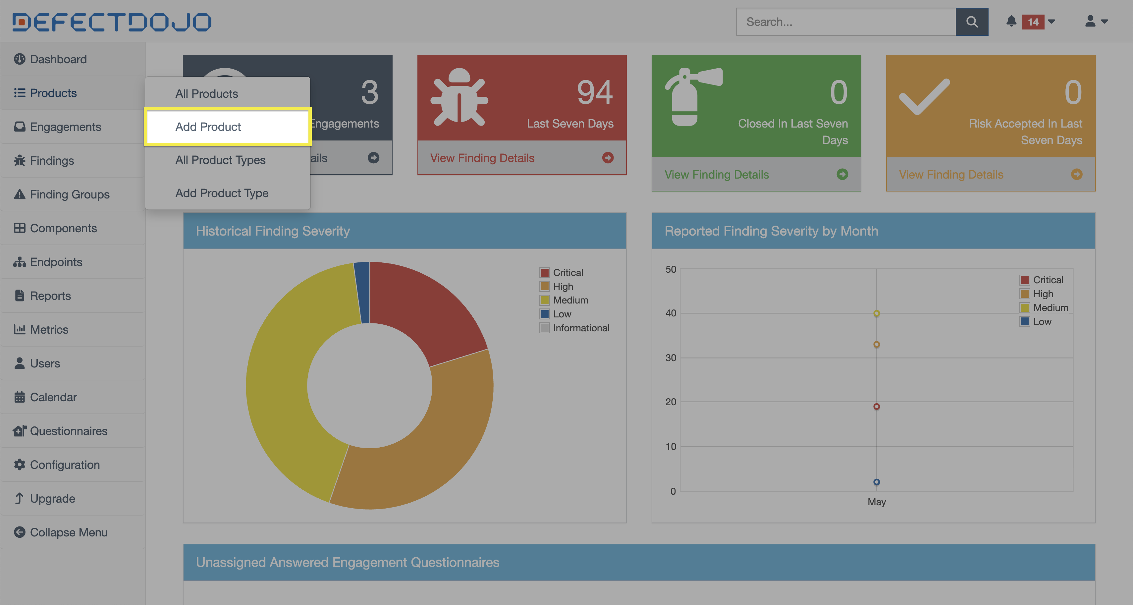Select All Products from submenu
Screen dimensions: 1133x605
[228, 94]
